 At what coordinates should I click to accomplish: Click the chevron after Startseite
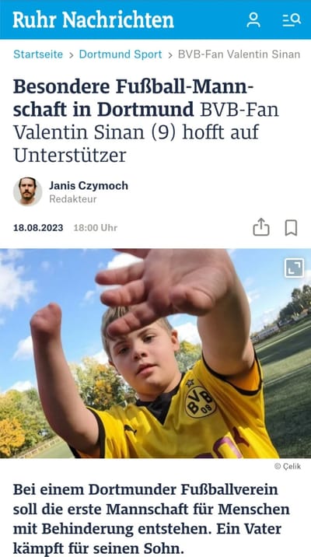(72, 55)
